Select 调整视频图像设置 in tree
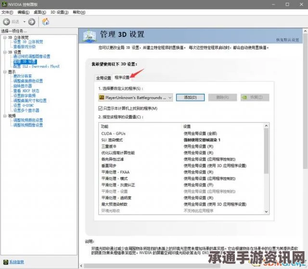Image resolution: width=308 pixels, height=269 pixels. pyautogui.click(x=28, y=125)
